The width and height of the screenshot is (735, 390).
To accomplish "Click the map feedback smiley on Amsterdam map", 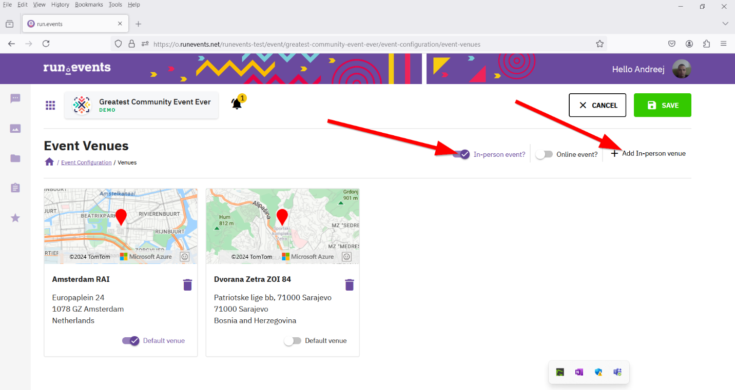I will (x=185, y=257).
